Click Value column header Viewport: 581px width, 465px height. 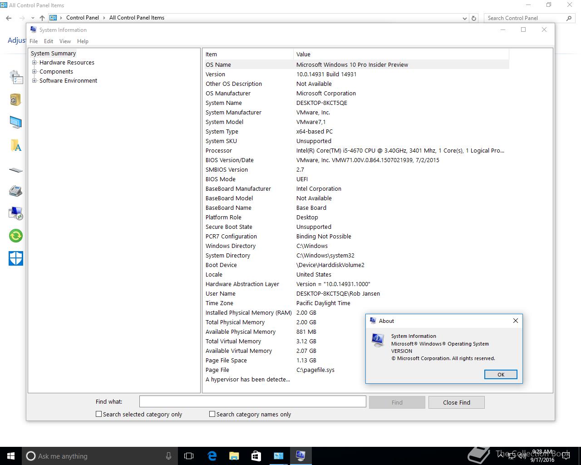(x=401, y=54)
